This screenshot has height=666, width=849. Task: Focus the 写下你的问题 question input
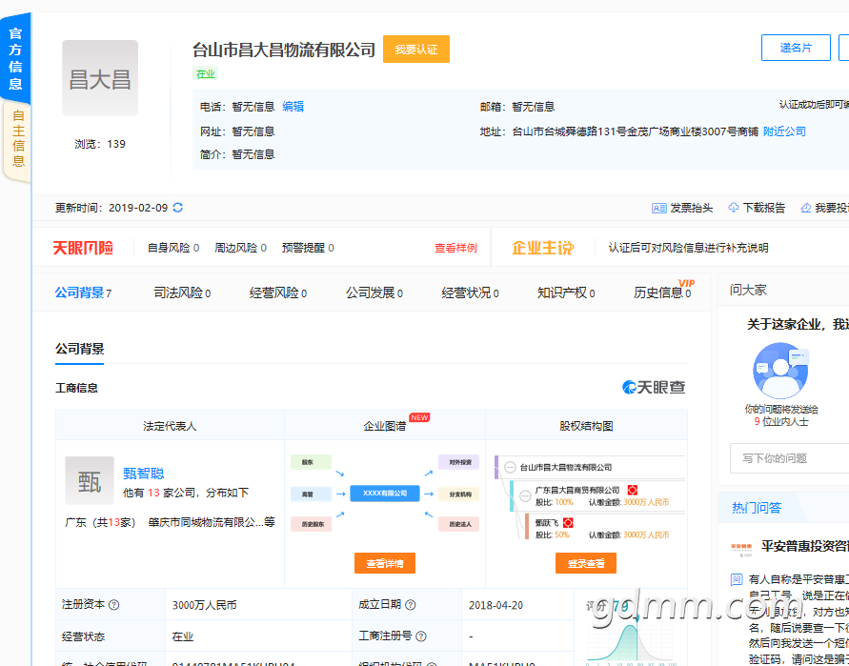click(789, 458)
